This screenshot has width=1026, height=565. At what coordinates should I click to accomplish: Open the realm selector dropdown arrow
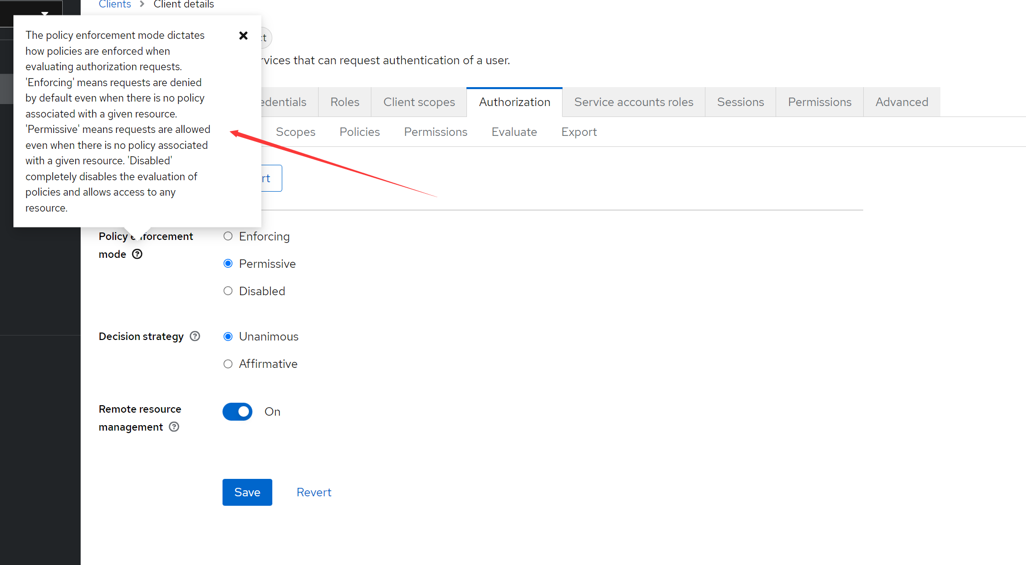(x=44, y=13)
